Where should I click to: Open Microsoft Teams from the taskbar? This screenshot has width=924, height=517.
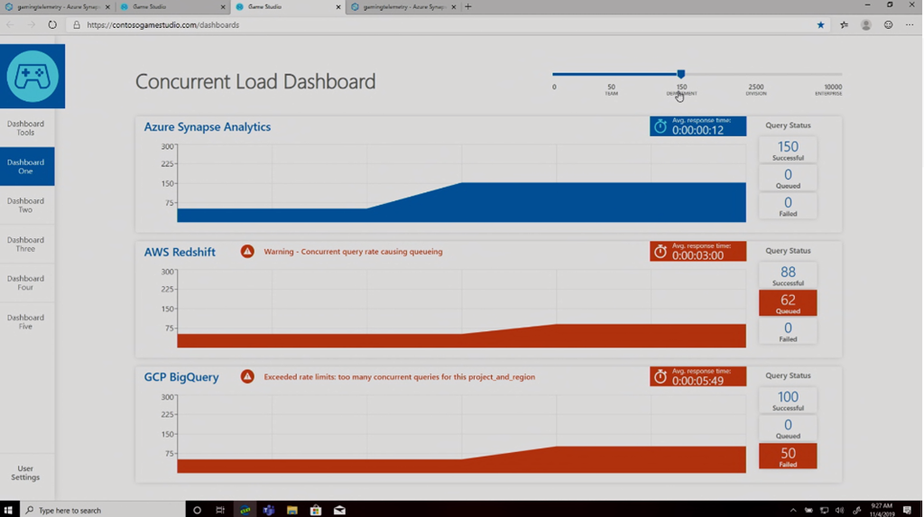pos(269,510)
